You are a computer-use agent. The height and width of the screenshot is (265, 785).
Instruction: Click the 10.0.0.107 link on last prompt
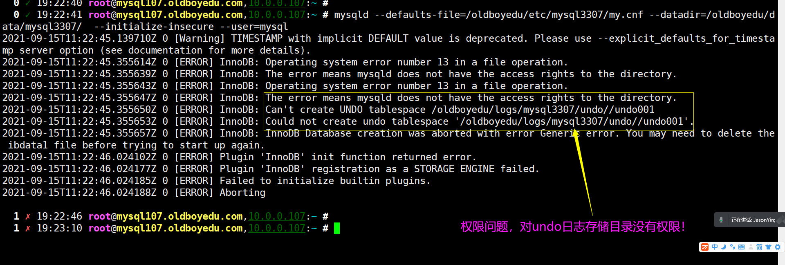tap(277, 228)
